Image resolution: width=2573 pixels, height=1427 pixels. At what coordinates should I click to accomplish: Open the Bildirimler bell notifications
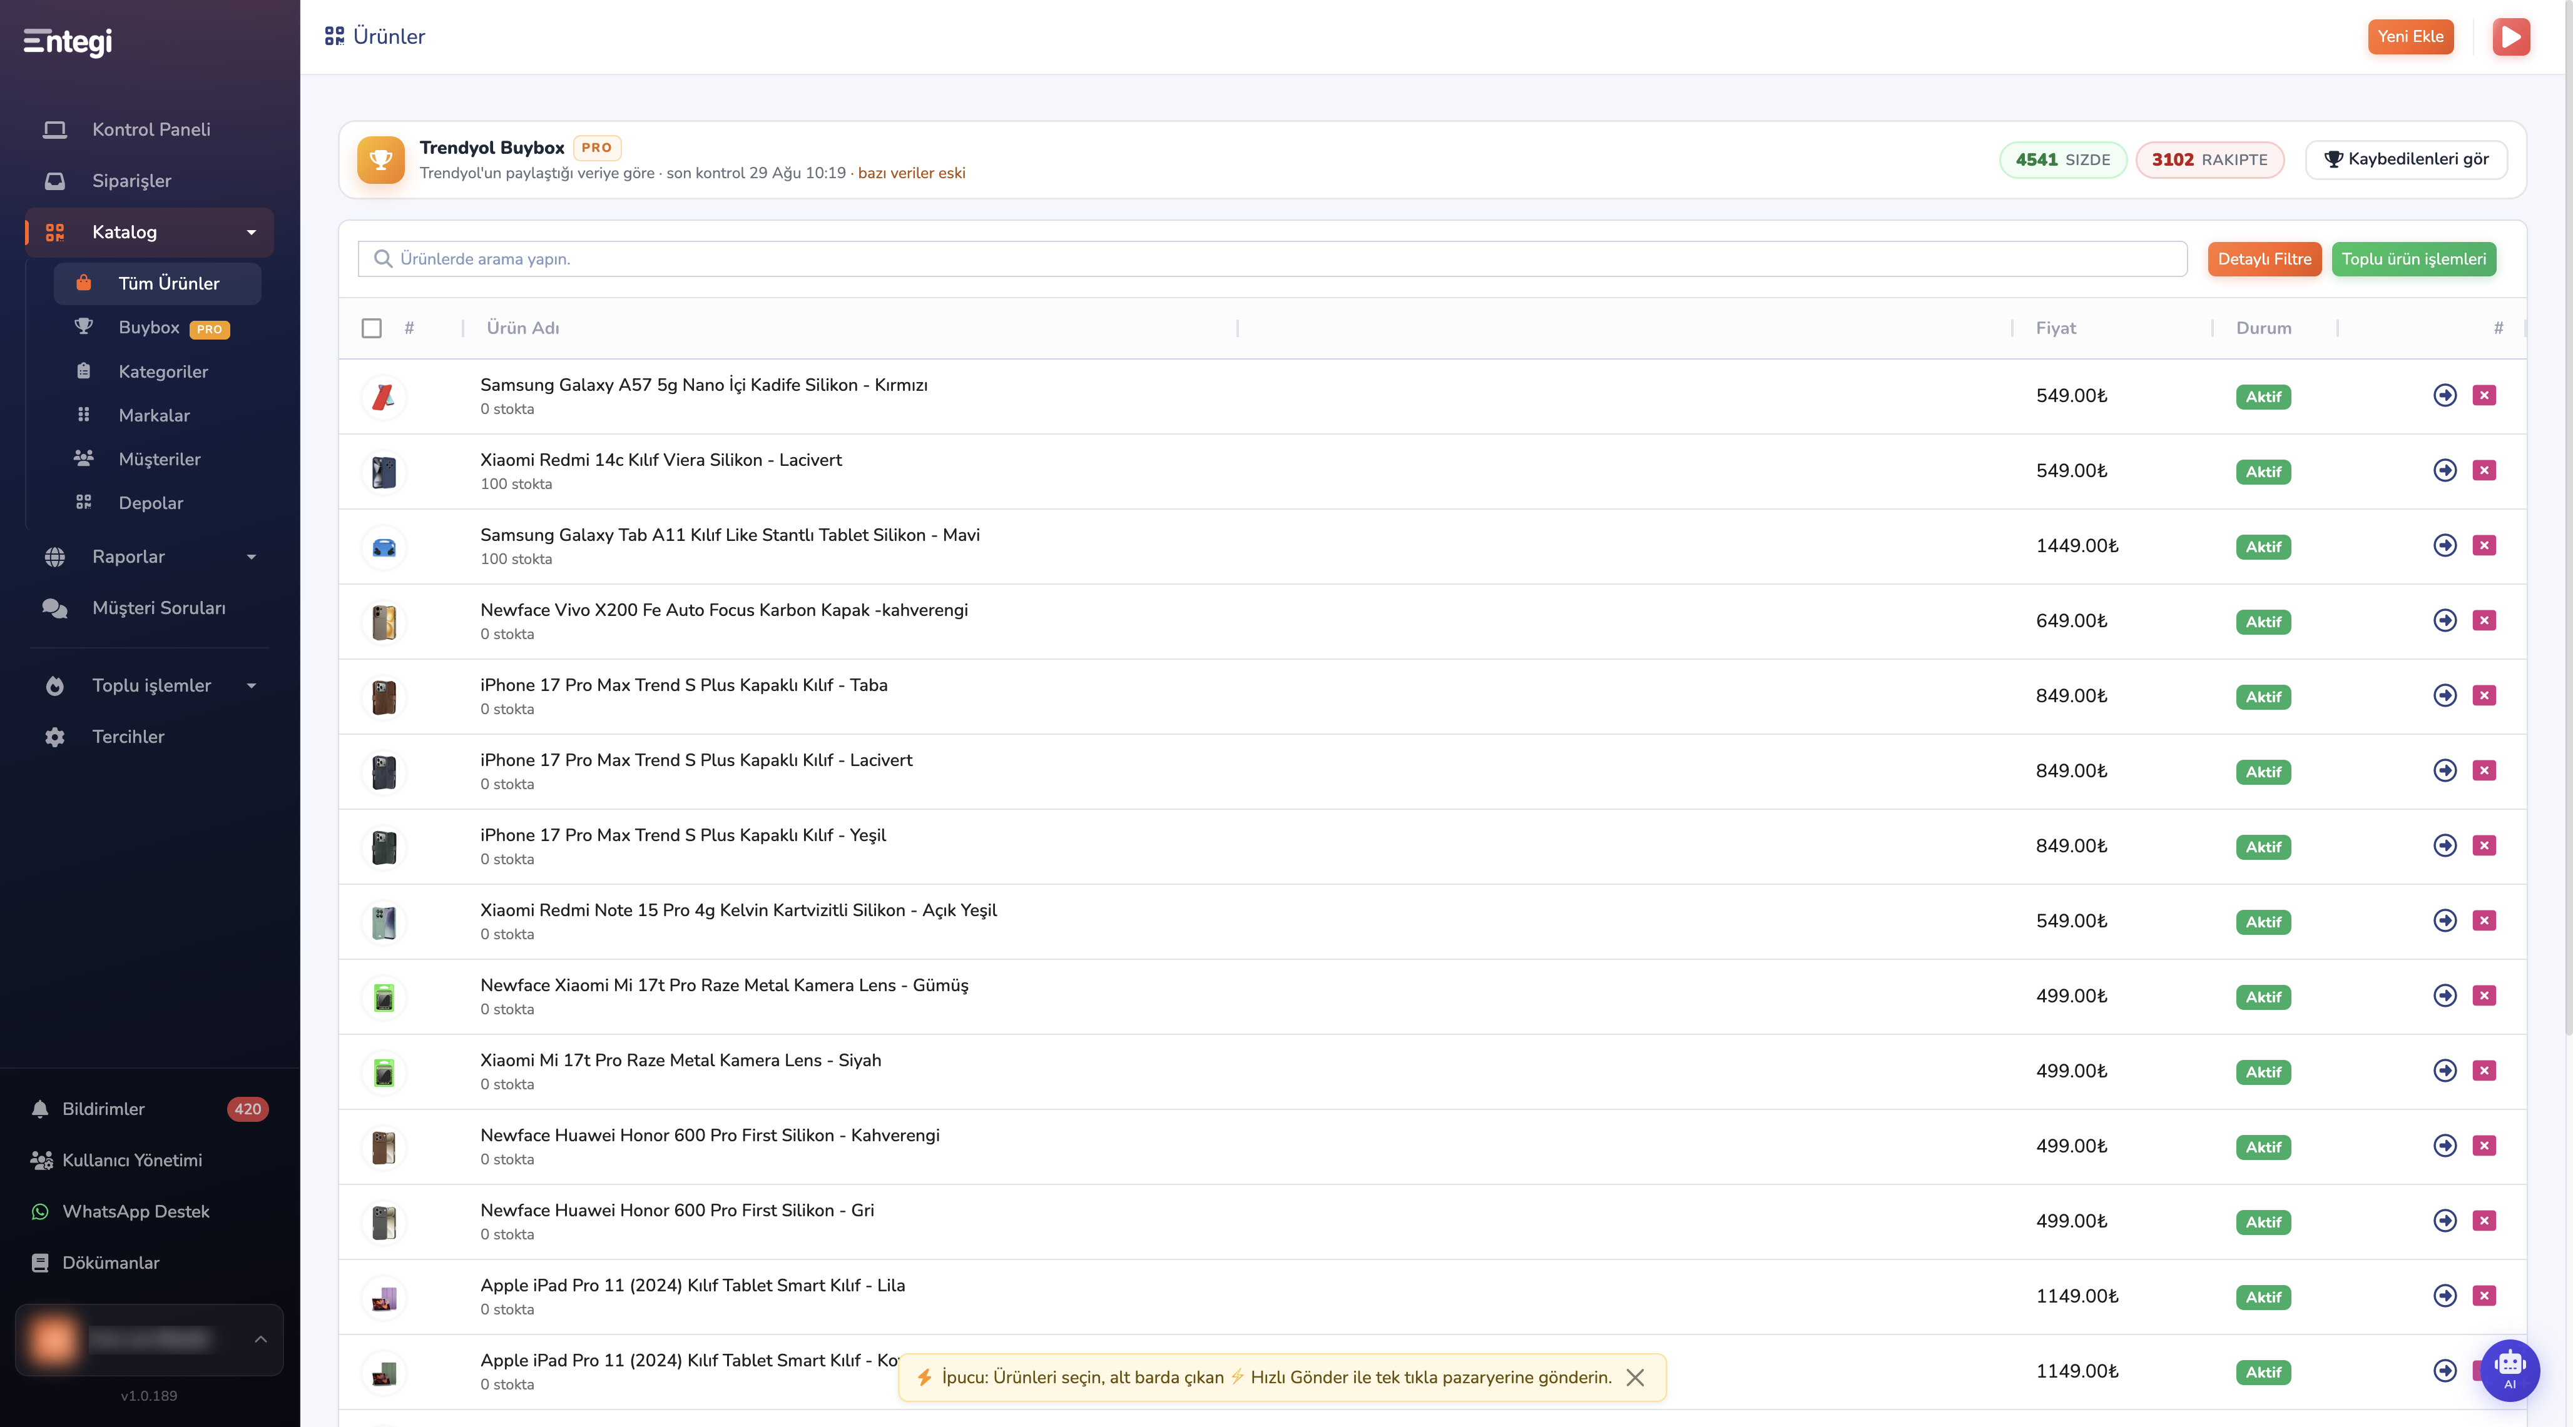[40, 1109]
